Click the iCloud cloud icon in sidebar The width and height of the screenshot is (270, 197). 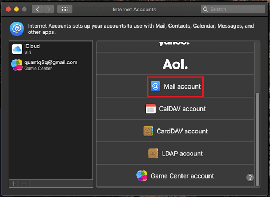[x=17, y=49]
